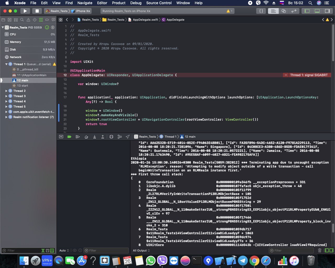Click the Thread 1: signal SIGABRT annotation
Image resolution: width=335 pixels, height=268 pixels.
(x=309, y=75)
